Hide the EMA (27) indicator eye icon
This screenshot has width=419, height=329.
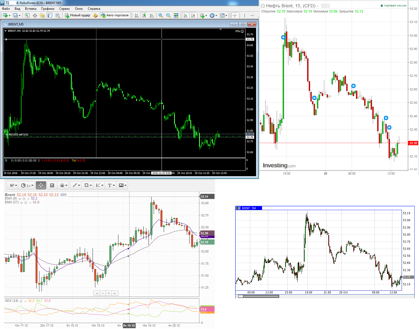click(21, 203)
